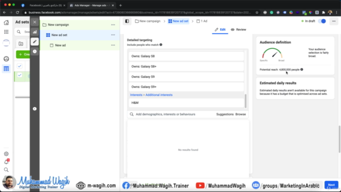Tick the second highlighted row checkbox

pos(20,75)
